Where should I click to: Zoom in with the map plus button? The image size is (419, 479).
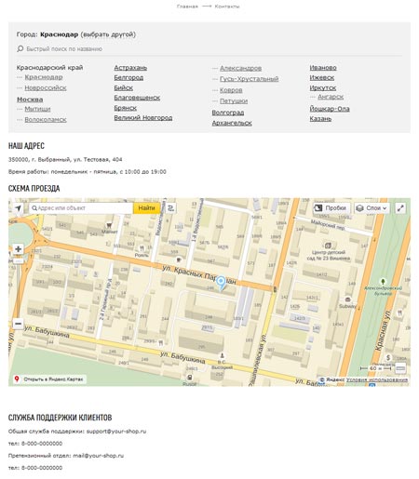[x=18, y=248]
